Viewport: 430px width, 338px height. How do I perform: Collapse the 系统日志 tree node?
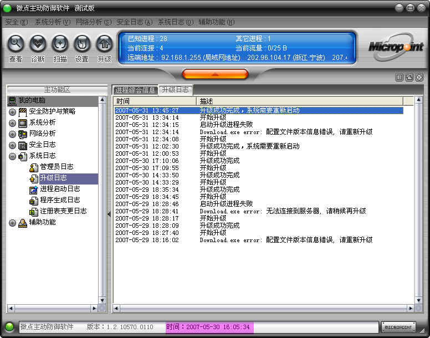tap(12, 156)
